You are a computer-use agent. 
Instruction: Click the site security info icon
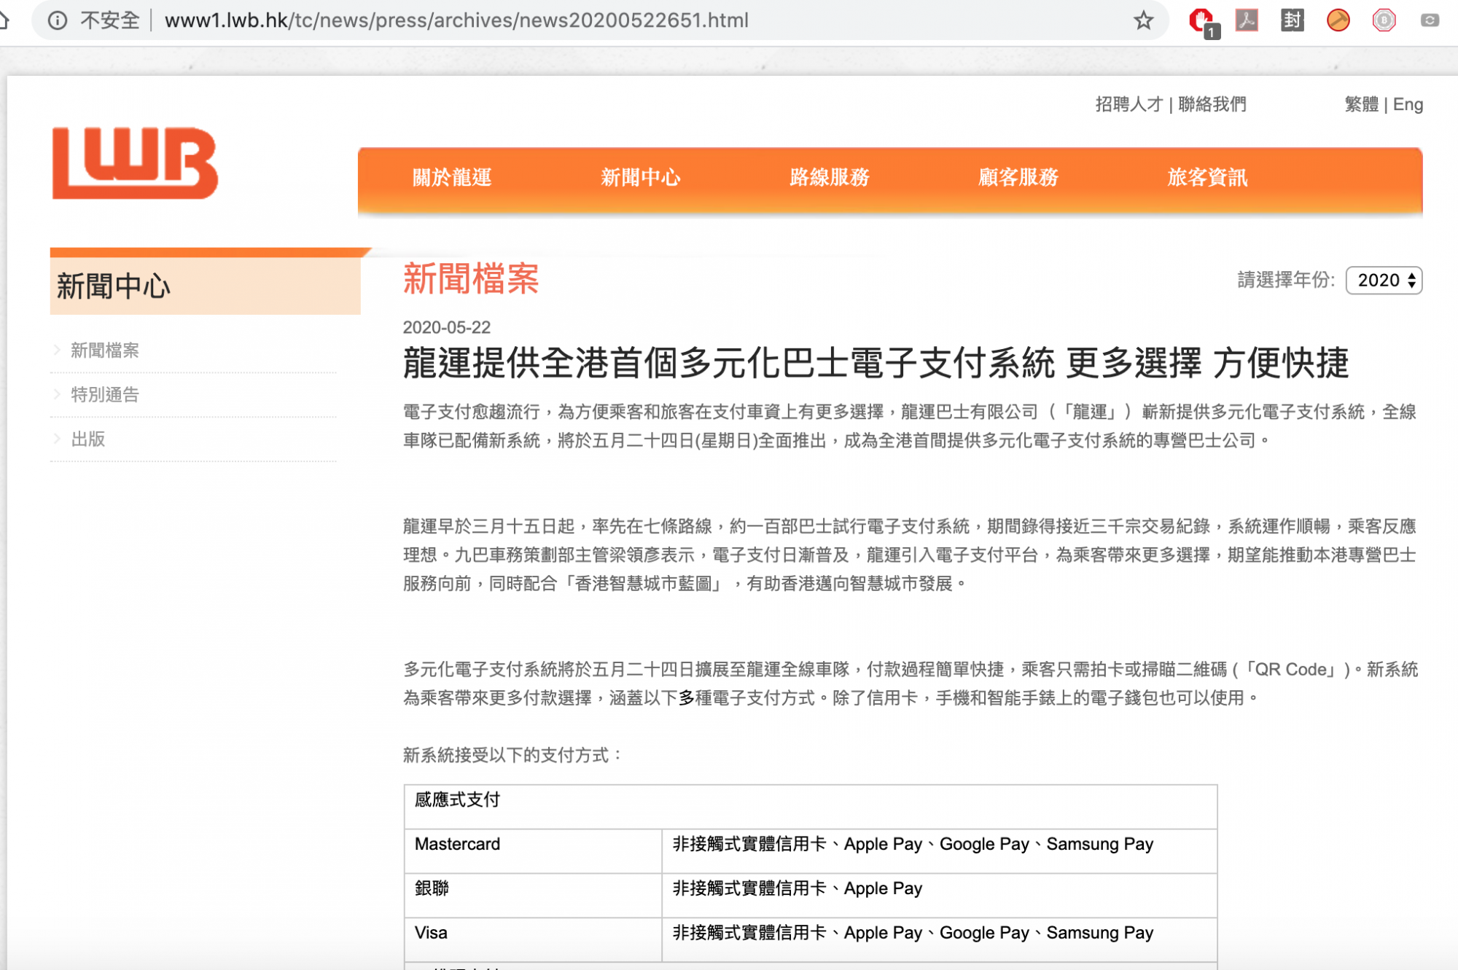[x=57, y=20]
